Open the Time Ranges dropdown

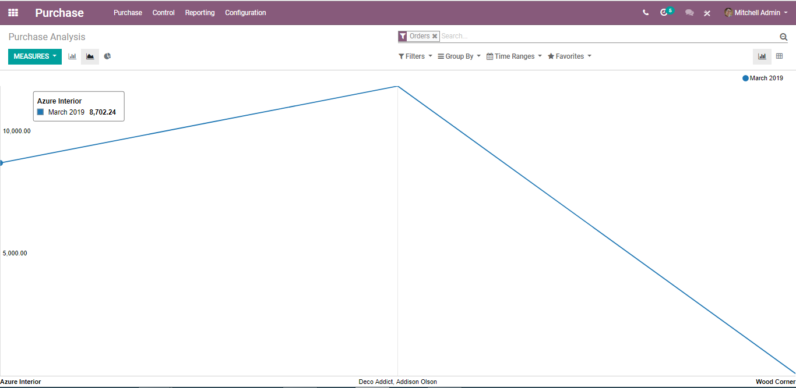[514, 56]
